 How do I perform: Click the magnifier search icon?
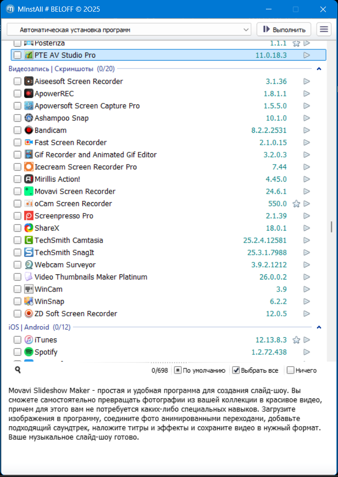(18, 370)
